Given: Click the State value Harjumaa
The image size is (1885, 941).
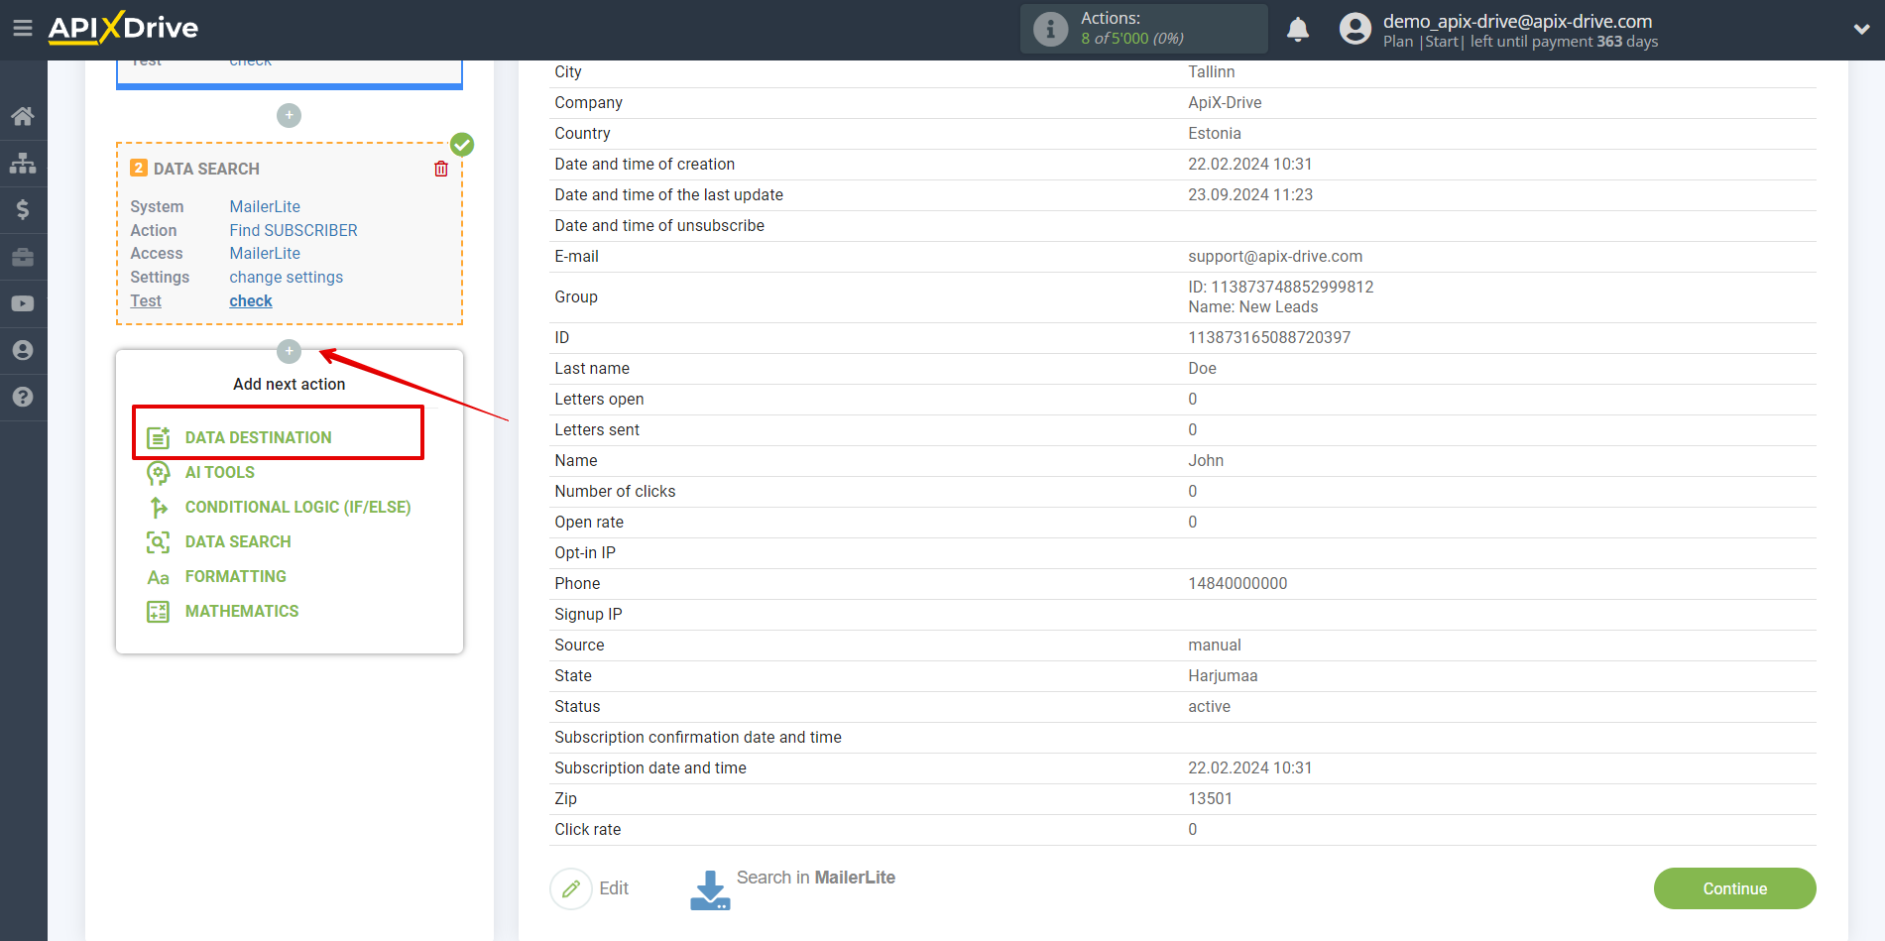Looking at the screenshot, I should [1223, 675].
